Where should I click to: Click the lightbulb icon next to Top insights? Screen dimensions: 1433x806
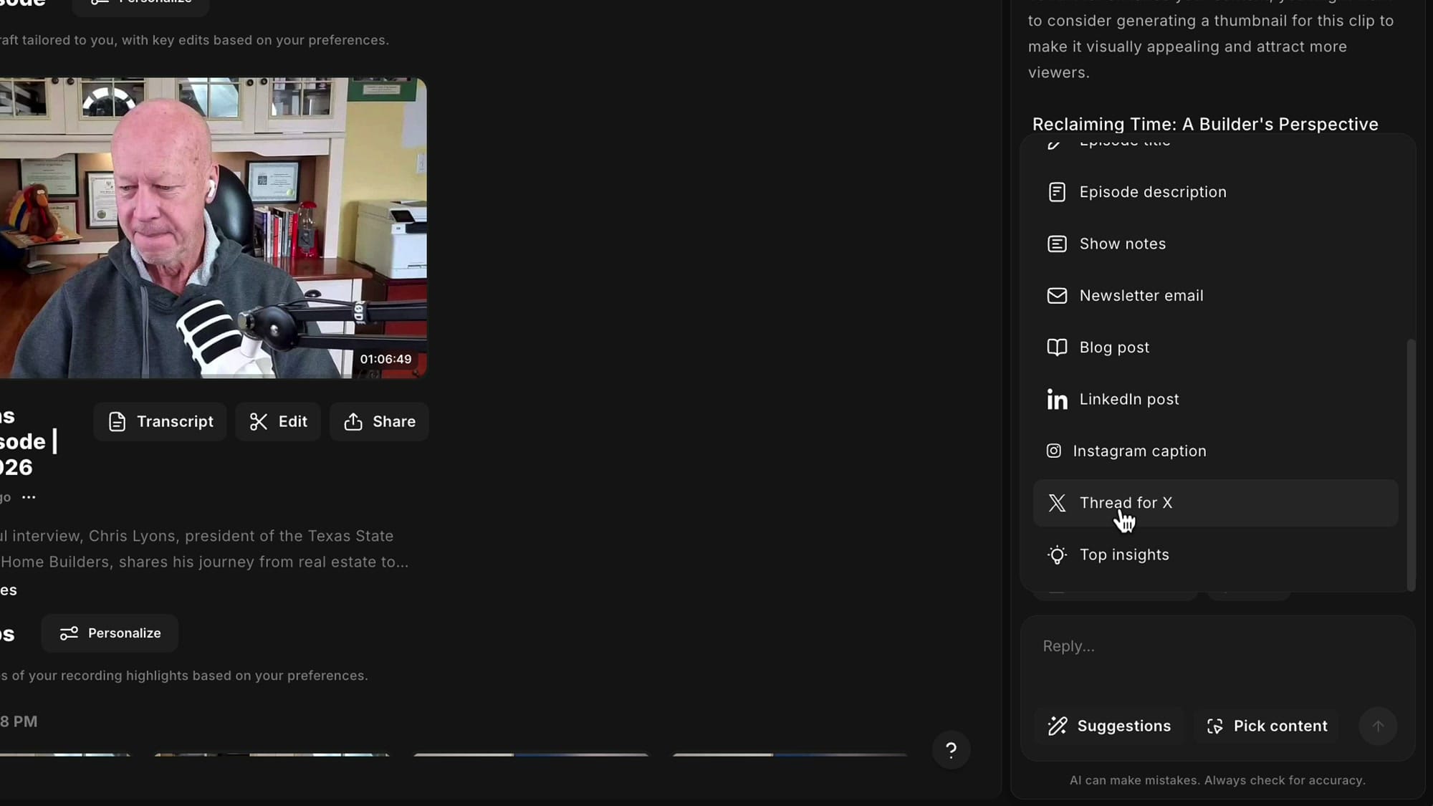pos(1057,555)
